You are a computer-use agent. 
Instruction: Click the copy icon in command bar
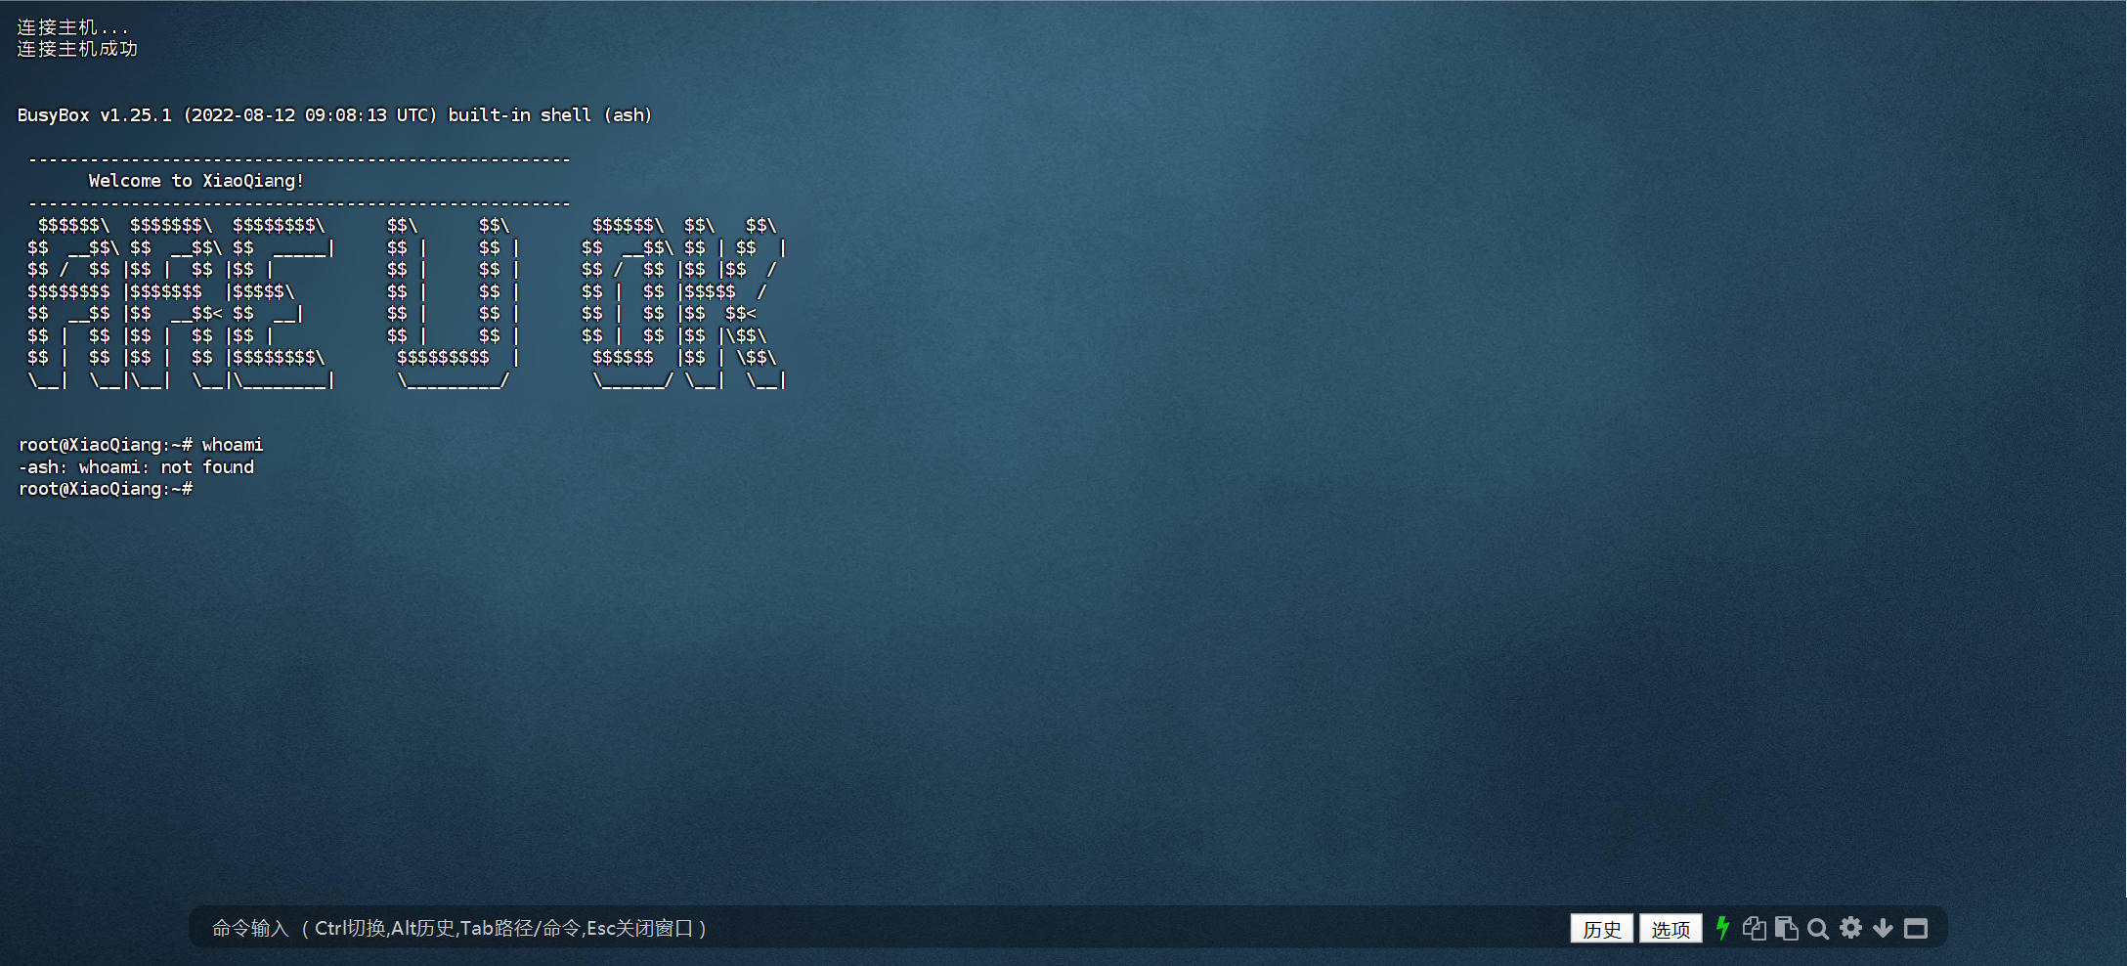[x=1754, y=928]
